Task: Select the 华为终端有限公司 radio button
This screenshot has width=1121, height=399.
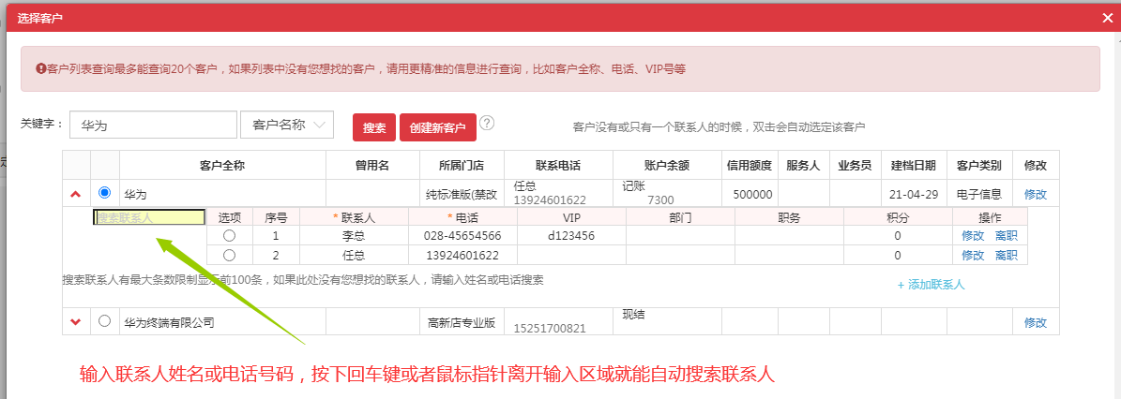Action: click(104, 321)
